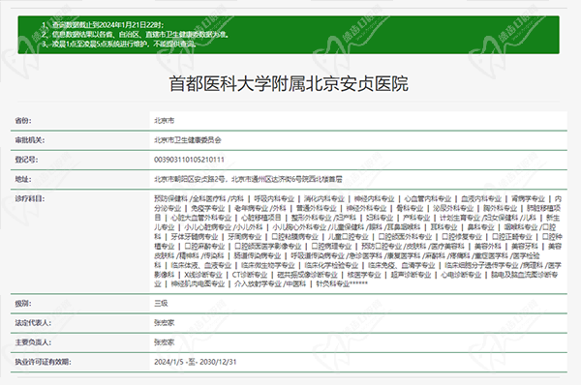This screenshot has height=385, width=581.
Task: Click 神经肌肉电图专业 entry
Action: point(198,284)
